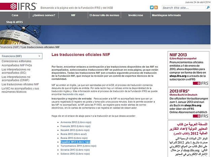Image resolution: width=212 pixels, height=157 pixels.
Task: Open Correcciones editoriales sidebar link
Action: tap(16, 61)
